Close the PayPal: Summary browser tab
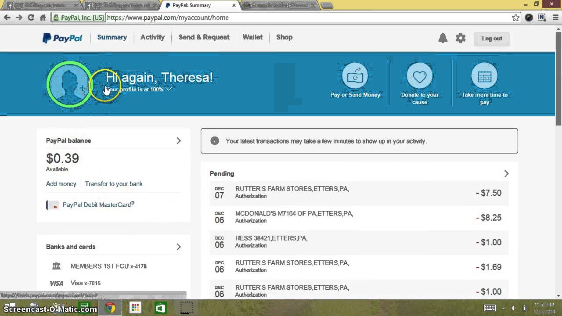This screenshot has width=562, height=316. (x=234, y=5)
